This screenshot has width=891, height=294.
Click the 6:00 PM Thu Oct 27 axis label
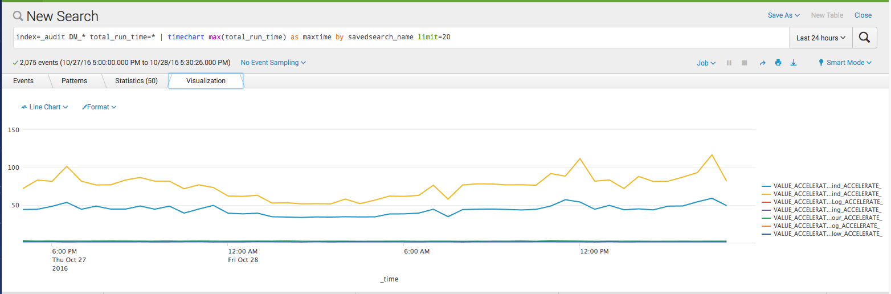(68, 260)
